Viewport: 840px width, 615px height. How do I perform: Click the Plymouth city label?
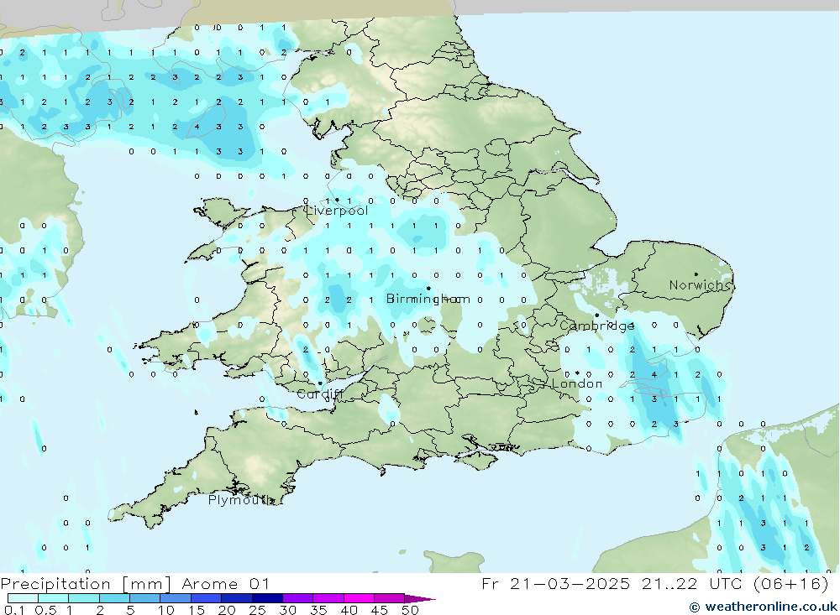pyautogui.click(x=242, y=500)
